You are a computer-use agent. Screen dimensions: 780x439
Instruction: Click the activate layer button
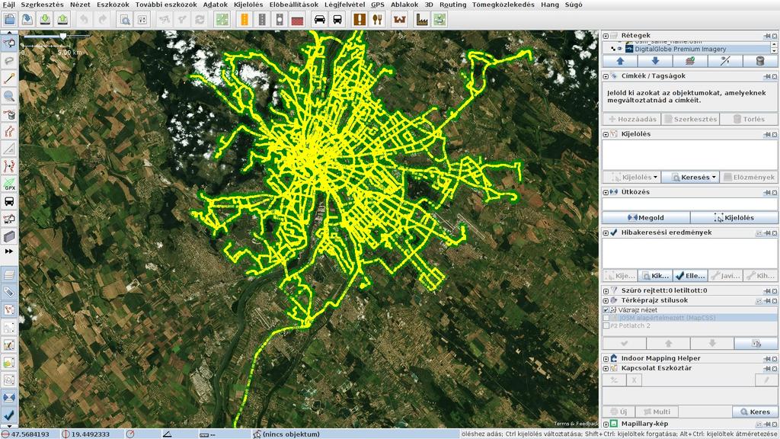(x=690, y=61)
